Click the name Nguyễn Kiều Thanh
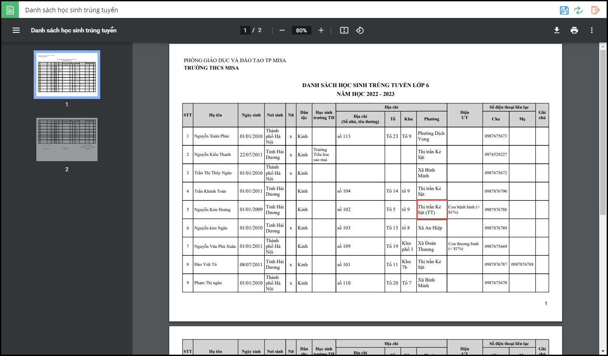 (213, 155)
